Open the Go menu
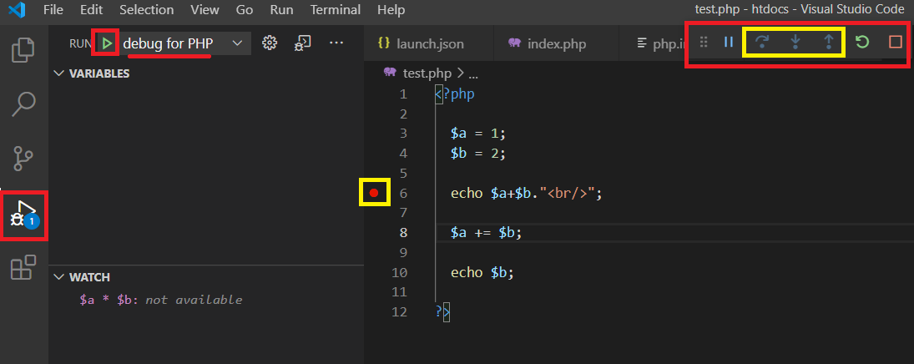 click(x=245, y=10)
